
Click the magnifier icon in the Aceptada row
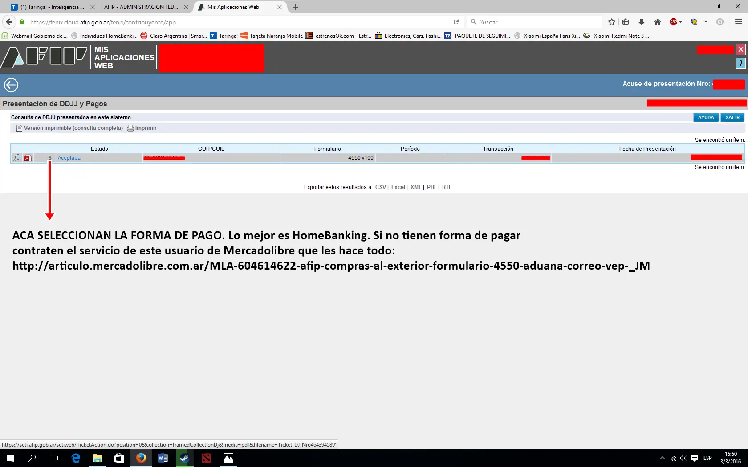pos(17,158)
